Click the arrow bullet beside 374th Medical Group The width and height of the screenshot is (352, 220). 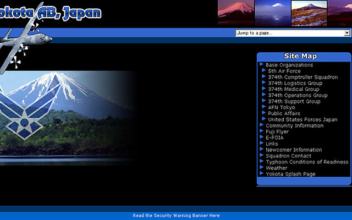(264, 89)
